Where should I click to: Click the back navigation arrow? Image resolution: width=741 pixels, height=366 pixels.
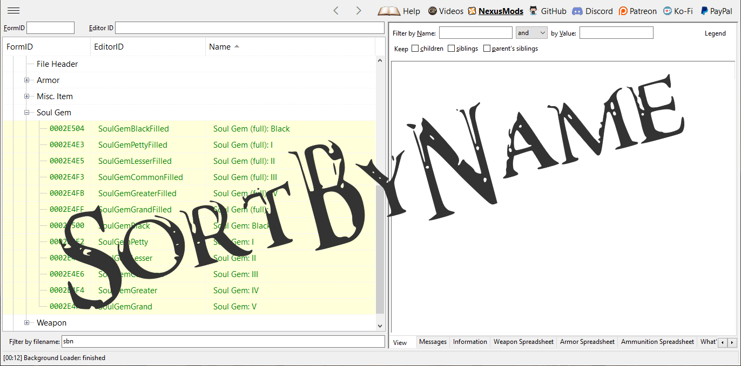coord(336,11)
